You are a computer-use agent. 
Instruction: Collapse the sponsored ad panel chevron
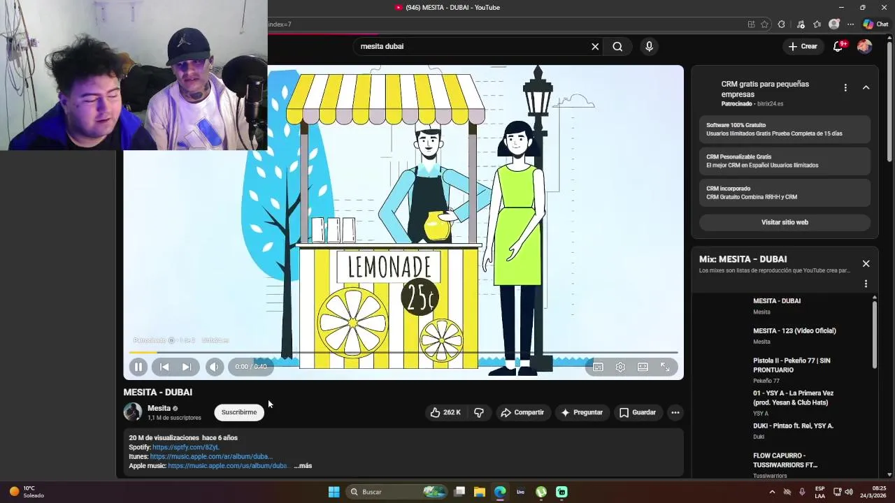[866, 88]
